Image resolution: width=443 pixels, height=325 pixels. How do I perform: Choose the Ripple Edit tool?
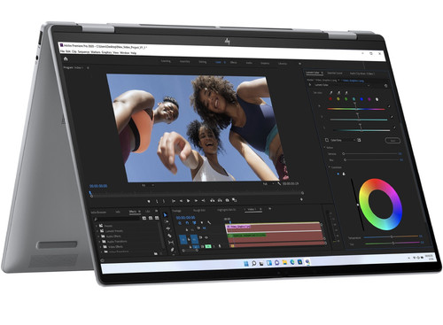click(167, 228)
